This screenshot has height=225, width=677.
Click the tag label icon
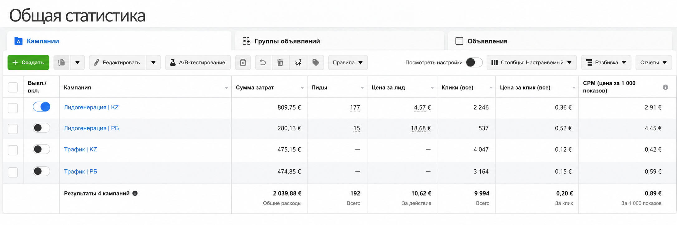(x=316, y=62)
